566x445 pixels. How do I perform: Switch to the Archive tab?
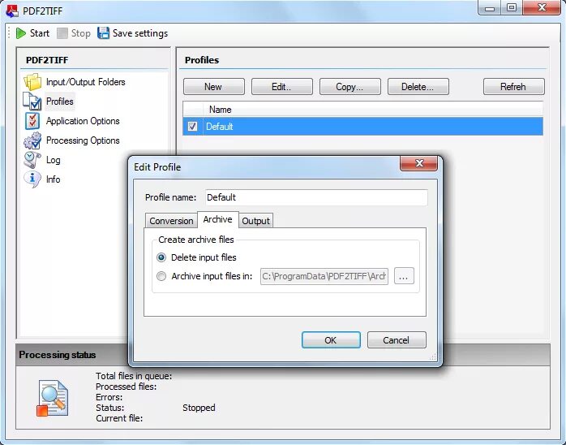(217, 219)
